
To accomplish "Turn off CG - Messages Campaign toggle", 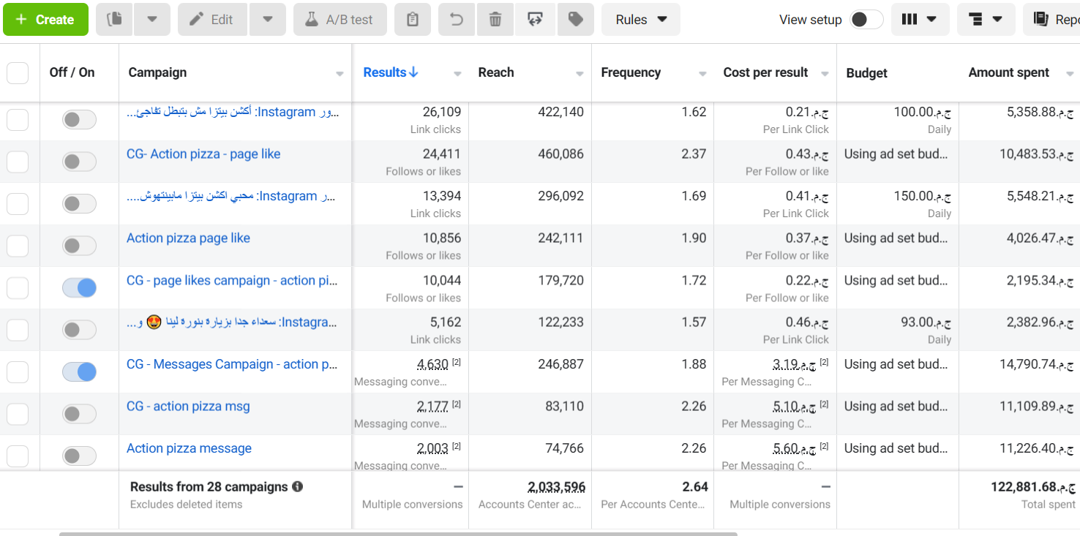I will tap(79, 372).
